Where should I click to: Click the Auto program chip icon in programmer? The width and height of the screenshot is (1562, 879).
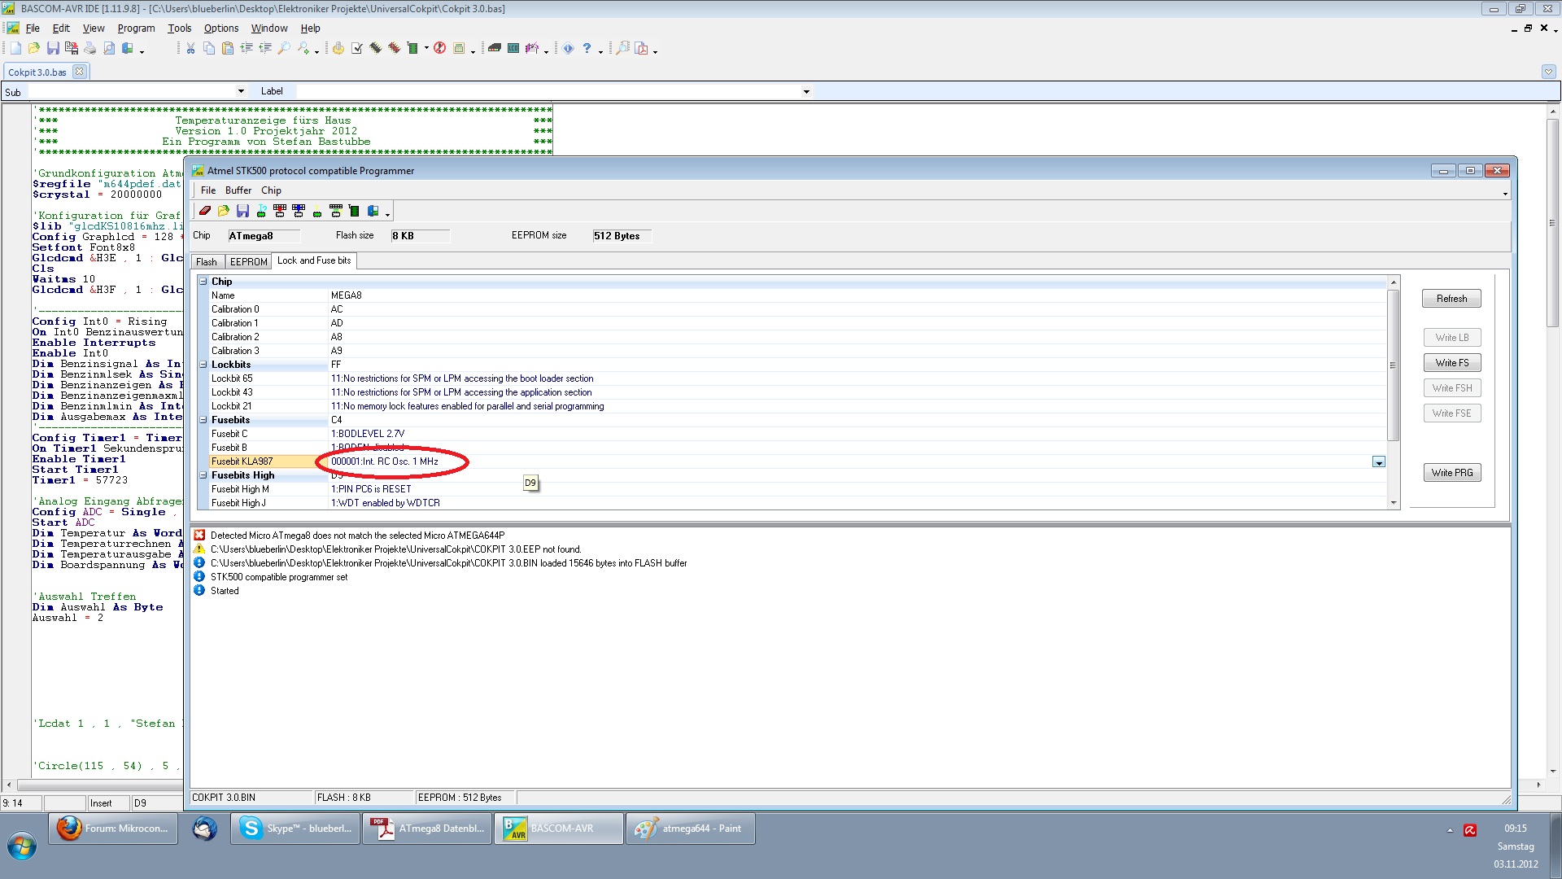(x=354, y=211)
